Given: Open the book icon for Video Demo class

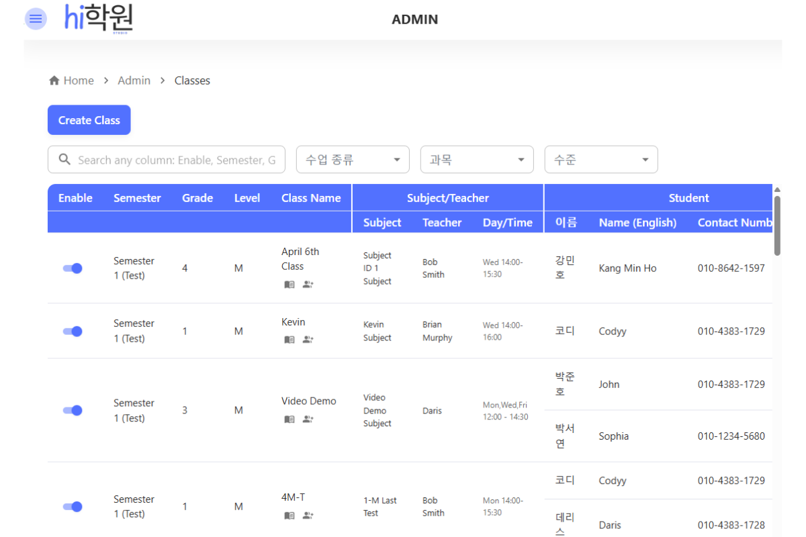Looking at the screenshot, I should pos(289,418).
